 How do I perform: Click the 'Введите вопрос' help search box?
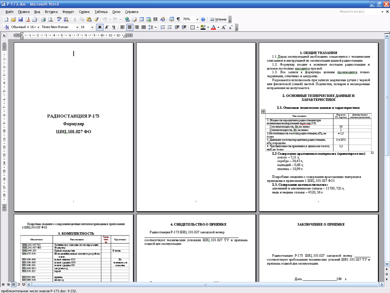(358, 11)
